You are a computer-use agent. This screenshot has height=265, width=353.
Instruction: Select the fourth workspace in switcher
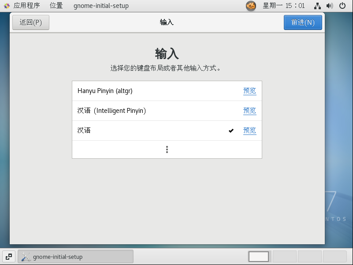[x=334, y=257]
